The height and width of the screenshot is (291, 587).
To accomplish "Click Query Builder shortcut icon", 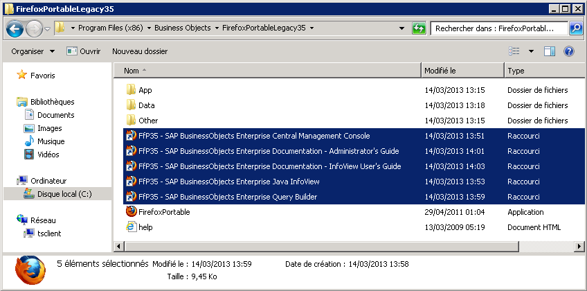I will pos(131,196).
